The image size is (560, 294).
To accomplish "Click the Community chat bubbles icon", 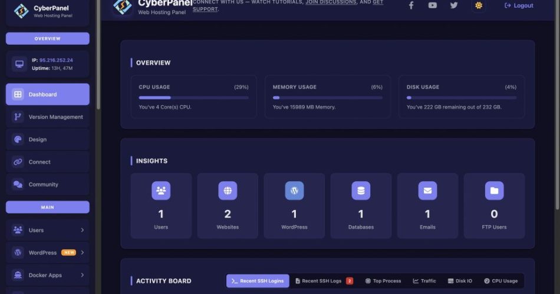I will [x=18, y=184].
